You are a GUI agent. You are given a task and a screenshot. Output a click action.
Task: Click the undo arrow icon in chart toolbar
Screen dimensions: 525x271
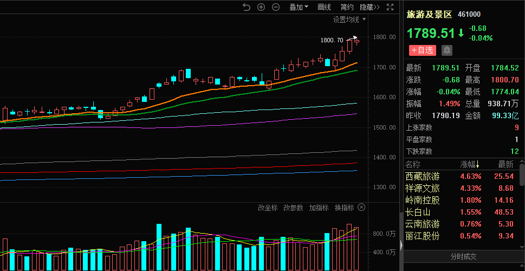(x=247, y=7)
